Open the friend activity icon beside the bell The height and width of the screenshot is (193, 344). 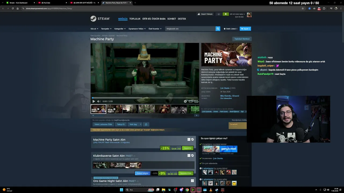point(218,14)
